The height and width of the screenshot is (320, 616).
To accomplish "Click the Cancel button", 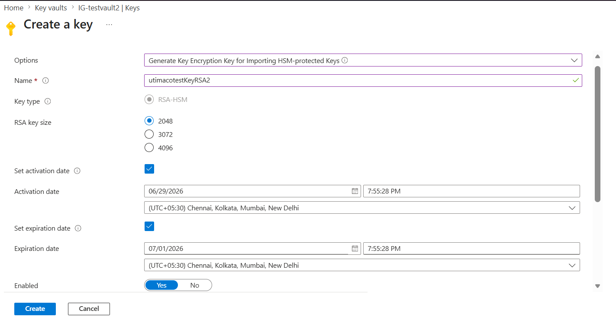I will tap(89, 309).
